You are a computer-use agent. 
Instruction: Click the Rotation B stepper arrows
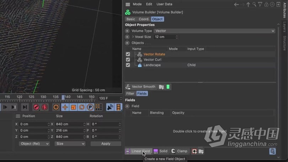pyautogui.click(x=120, y=137)
